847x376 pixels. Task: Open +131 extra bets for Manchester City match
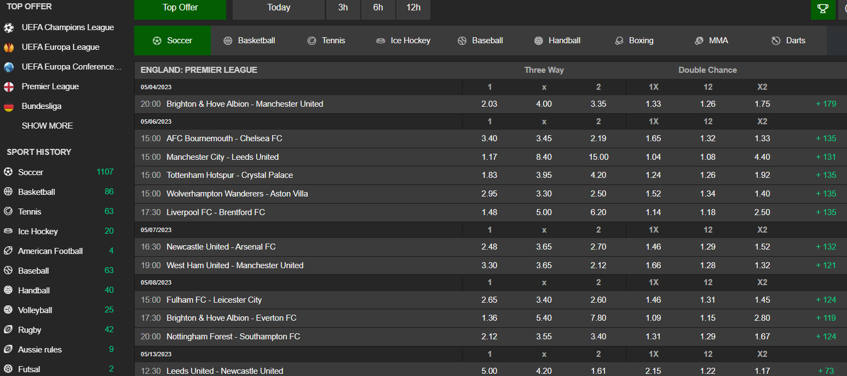pyautogui.click(x=826, y=157)
